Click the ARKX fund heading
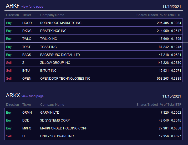The image size is (188, 145). pyautogui.click(x=13, y=95)
